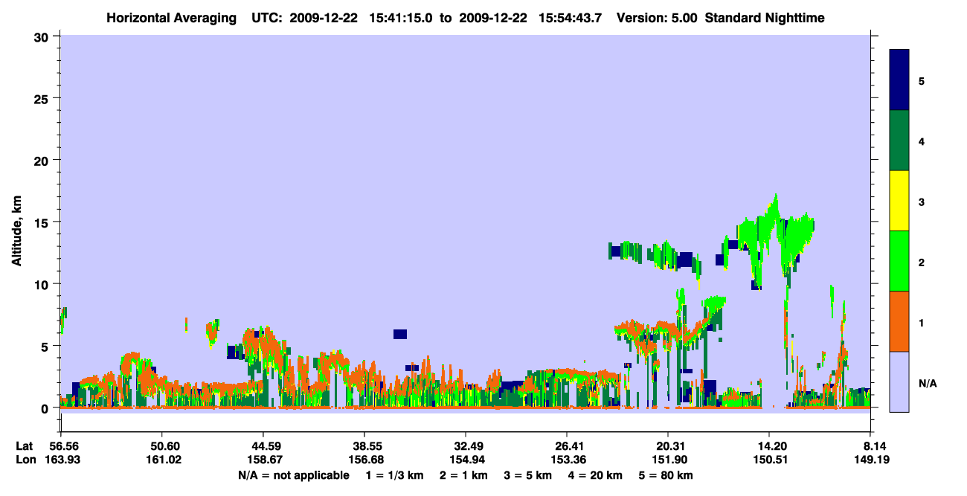The height and width of the screenshot is (496, 967).
Task: Click the dark blue level 5 colorbar segment
Action: pos(899,80)
